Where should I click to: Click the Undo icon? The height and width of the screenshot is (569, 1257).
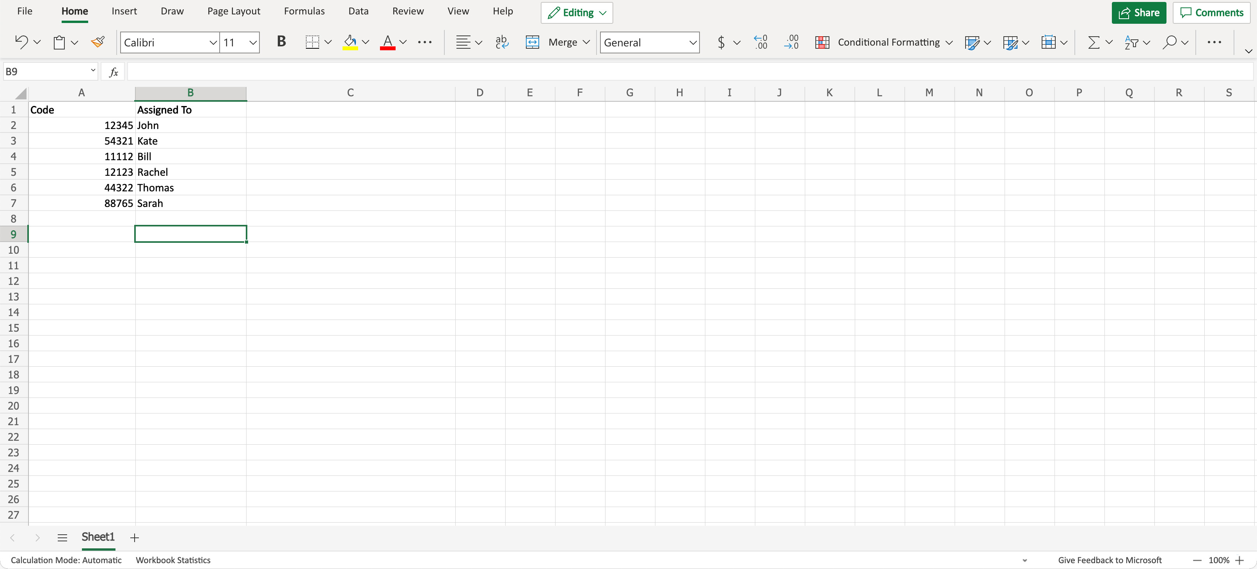coord(21,42)
